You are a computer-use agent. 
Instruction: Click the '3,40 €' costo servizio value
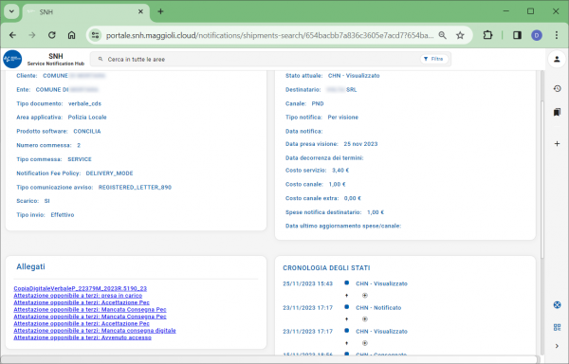pos(340,171)
